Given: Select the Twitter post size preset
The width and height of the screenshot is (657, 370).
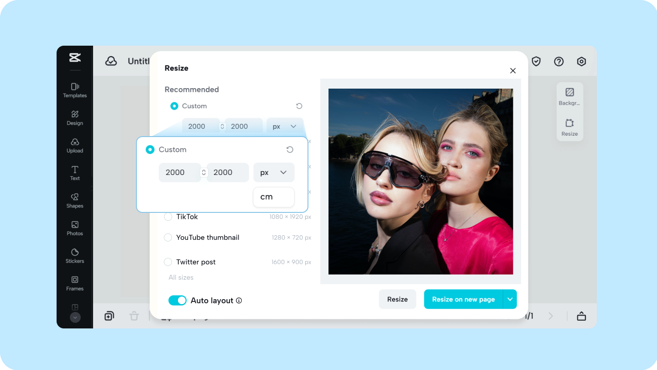Looking at the screenshot, I should [x=168, y=262].
